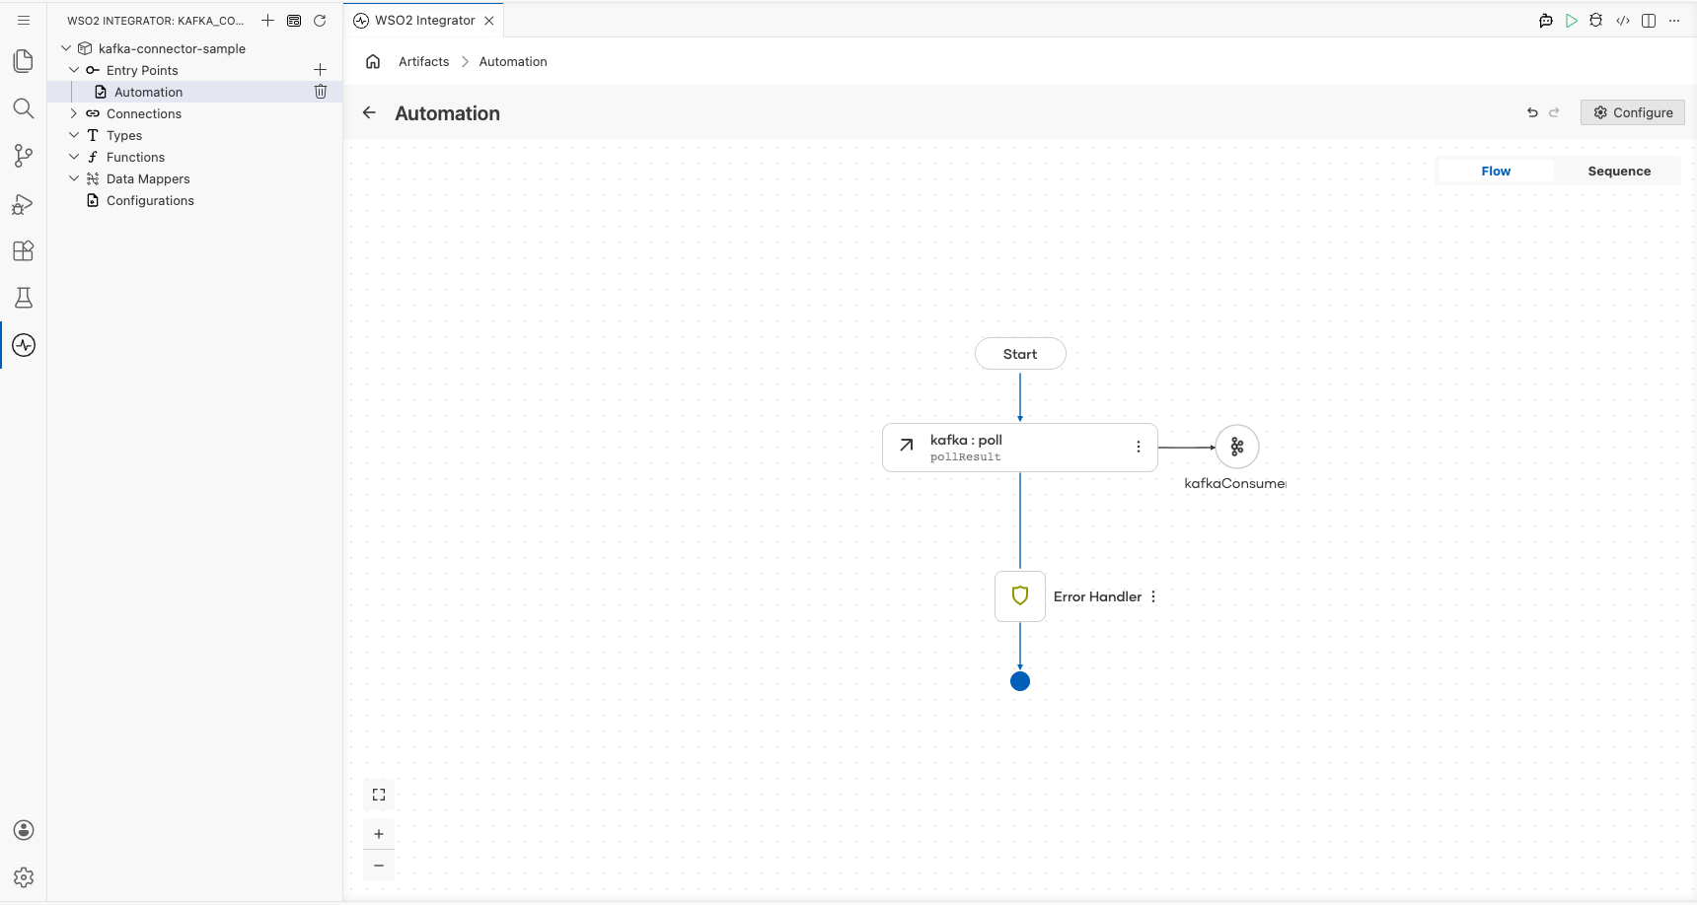This screenshot has height=905, width=1697.
Task: Delete the Automation entry point
Action: [320, 92]
